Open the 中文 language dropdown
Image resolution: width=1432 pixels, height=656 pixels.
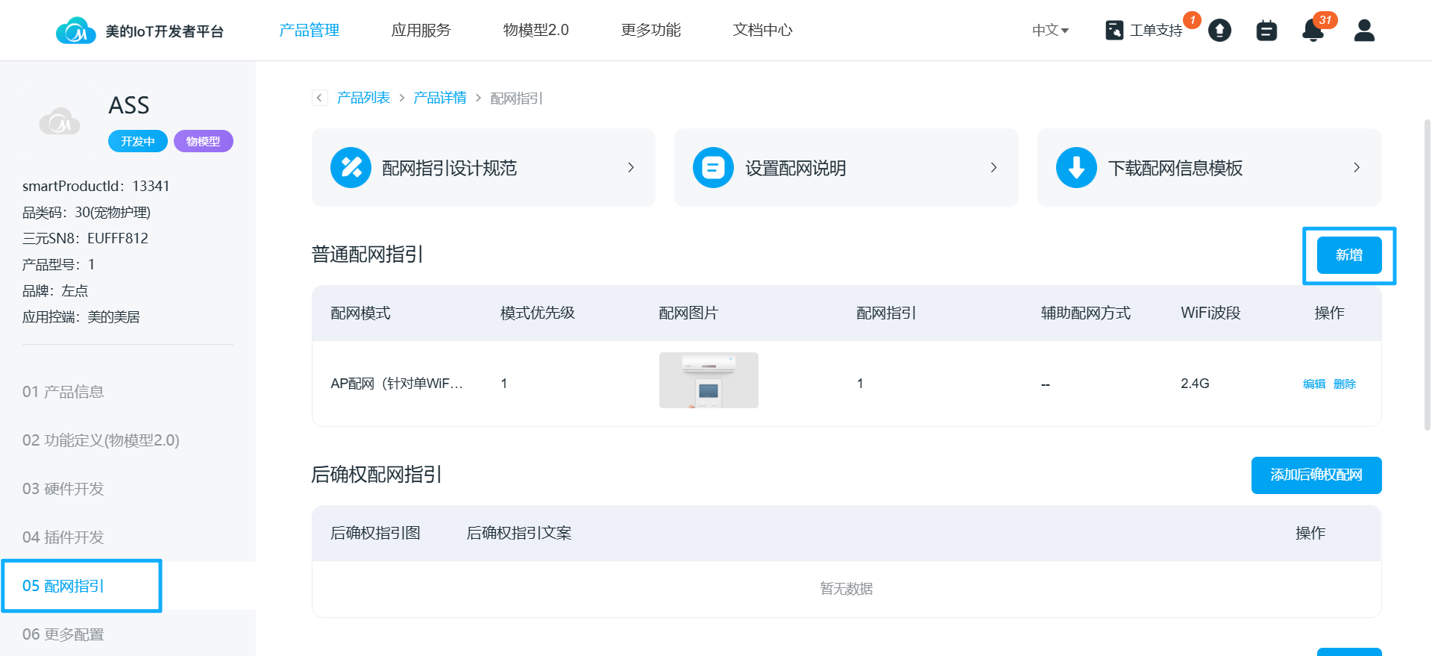1050,31
